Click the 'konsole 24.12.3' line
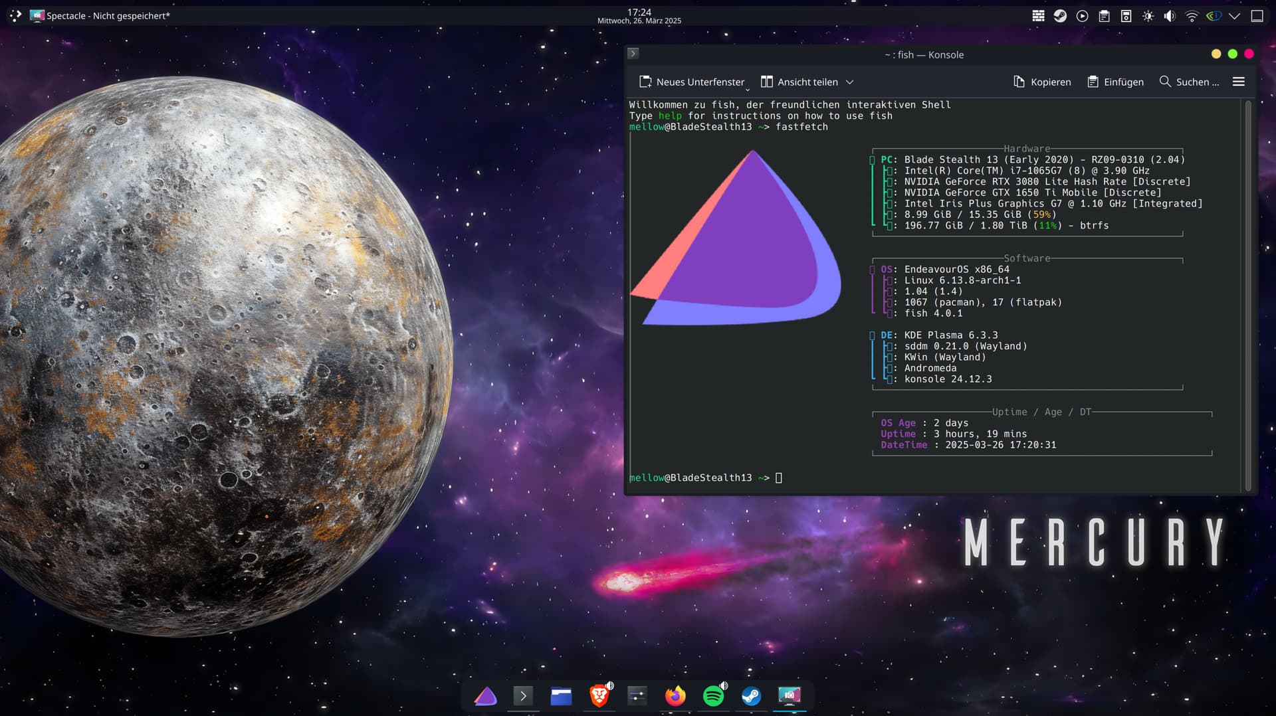 (948, 379)
